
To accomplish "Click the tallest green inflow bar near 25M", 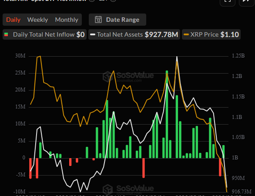I will 167,114.
